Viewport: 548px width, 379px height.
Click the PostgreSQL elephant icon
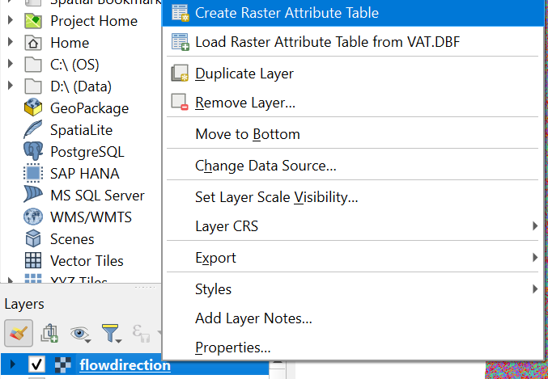(33, 151)
